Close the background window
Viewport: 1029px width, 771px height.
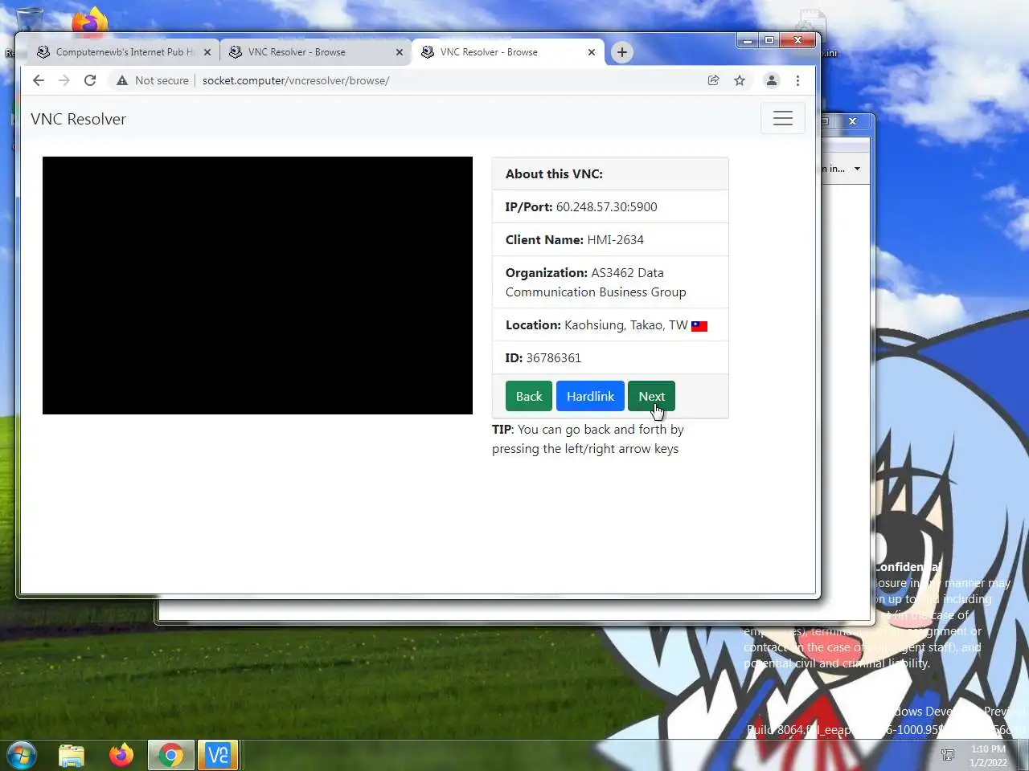click(852, 121)
